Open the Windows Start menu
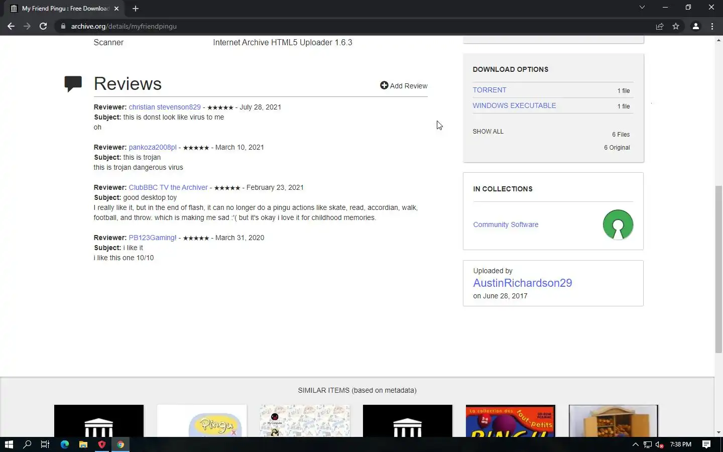 click(x=9, y=444)
